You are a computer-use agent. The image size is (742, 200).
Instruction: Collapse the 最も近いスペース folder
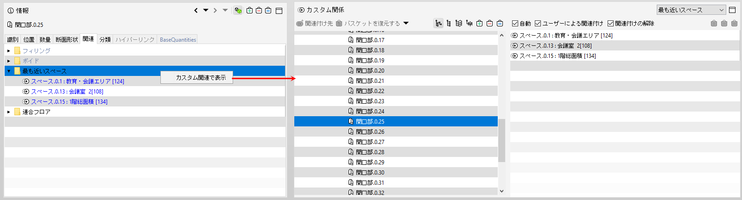pos(8,71)
